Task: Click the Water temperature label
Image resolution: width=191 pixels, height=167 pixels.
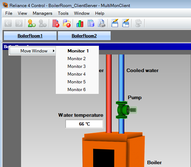Action: click(x=81, y=115)
